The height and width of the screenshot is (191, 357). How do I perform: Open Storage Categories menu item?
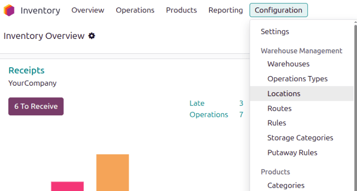300,138
